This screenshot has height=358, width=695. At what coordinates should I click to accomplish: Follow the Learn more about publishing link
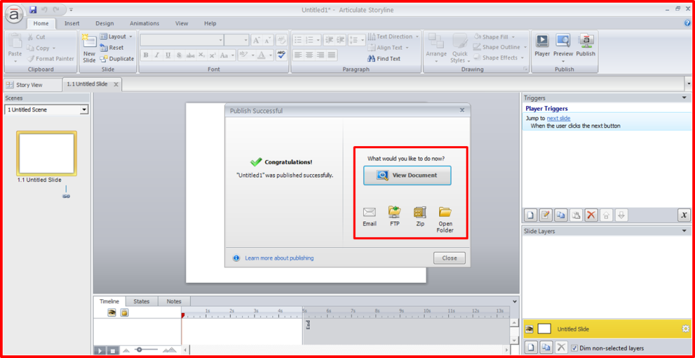279,258
